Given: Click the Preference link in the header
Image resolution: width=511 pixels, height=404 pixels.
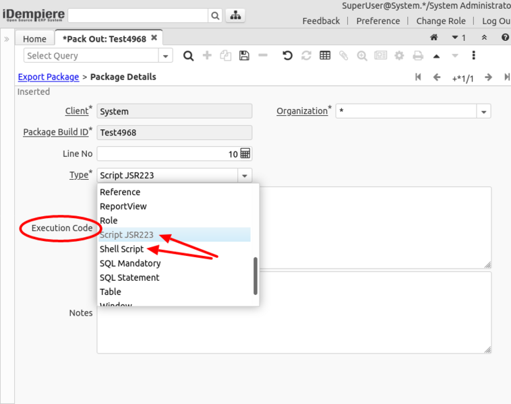Looking at the screenshot, I should pos(378,21).
